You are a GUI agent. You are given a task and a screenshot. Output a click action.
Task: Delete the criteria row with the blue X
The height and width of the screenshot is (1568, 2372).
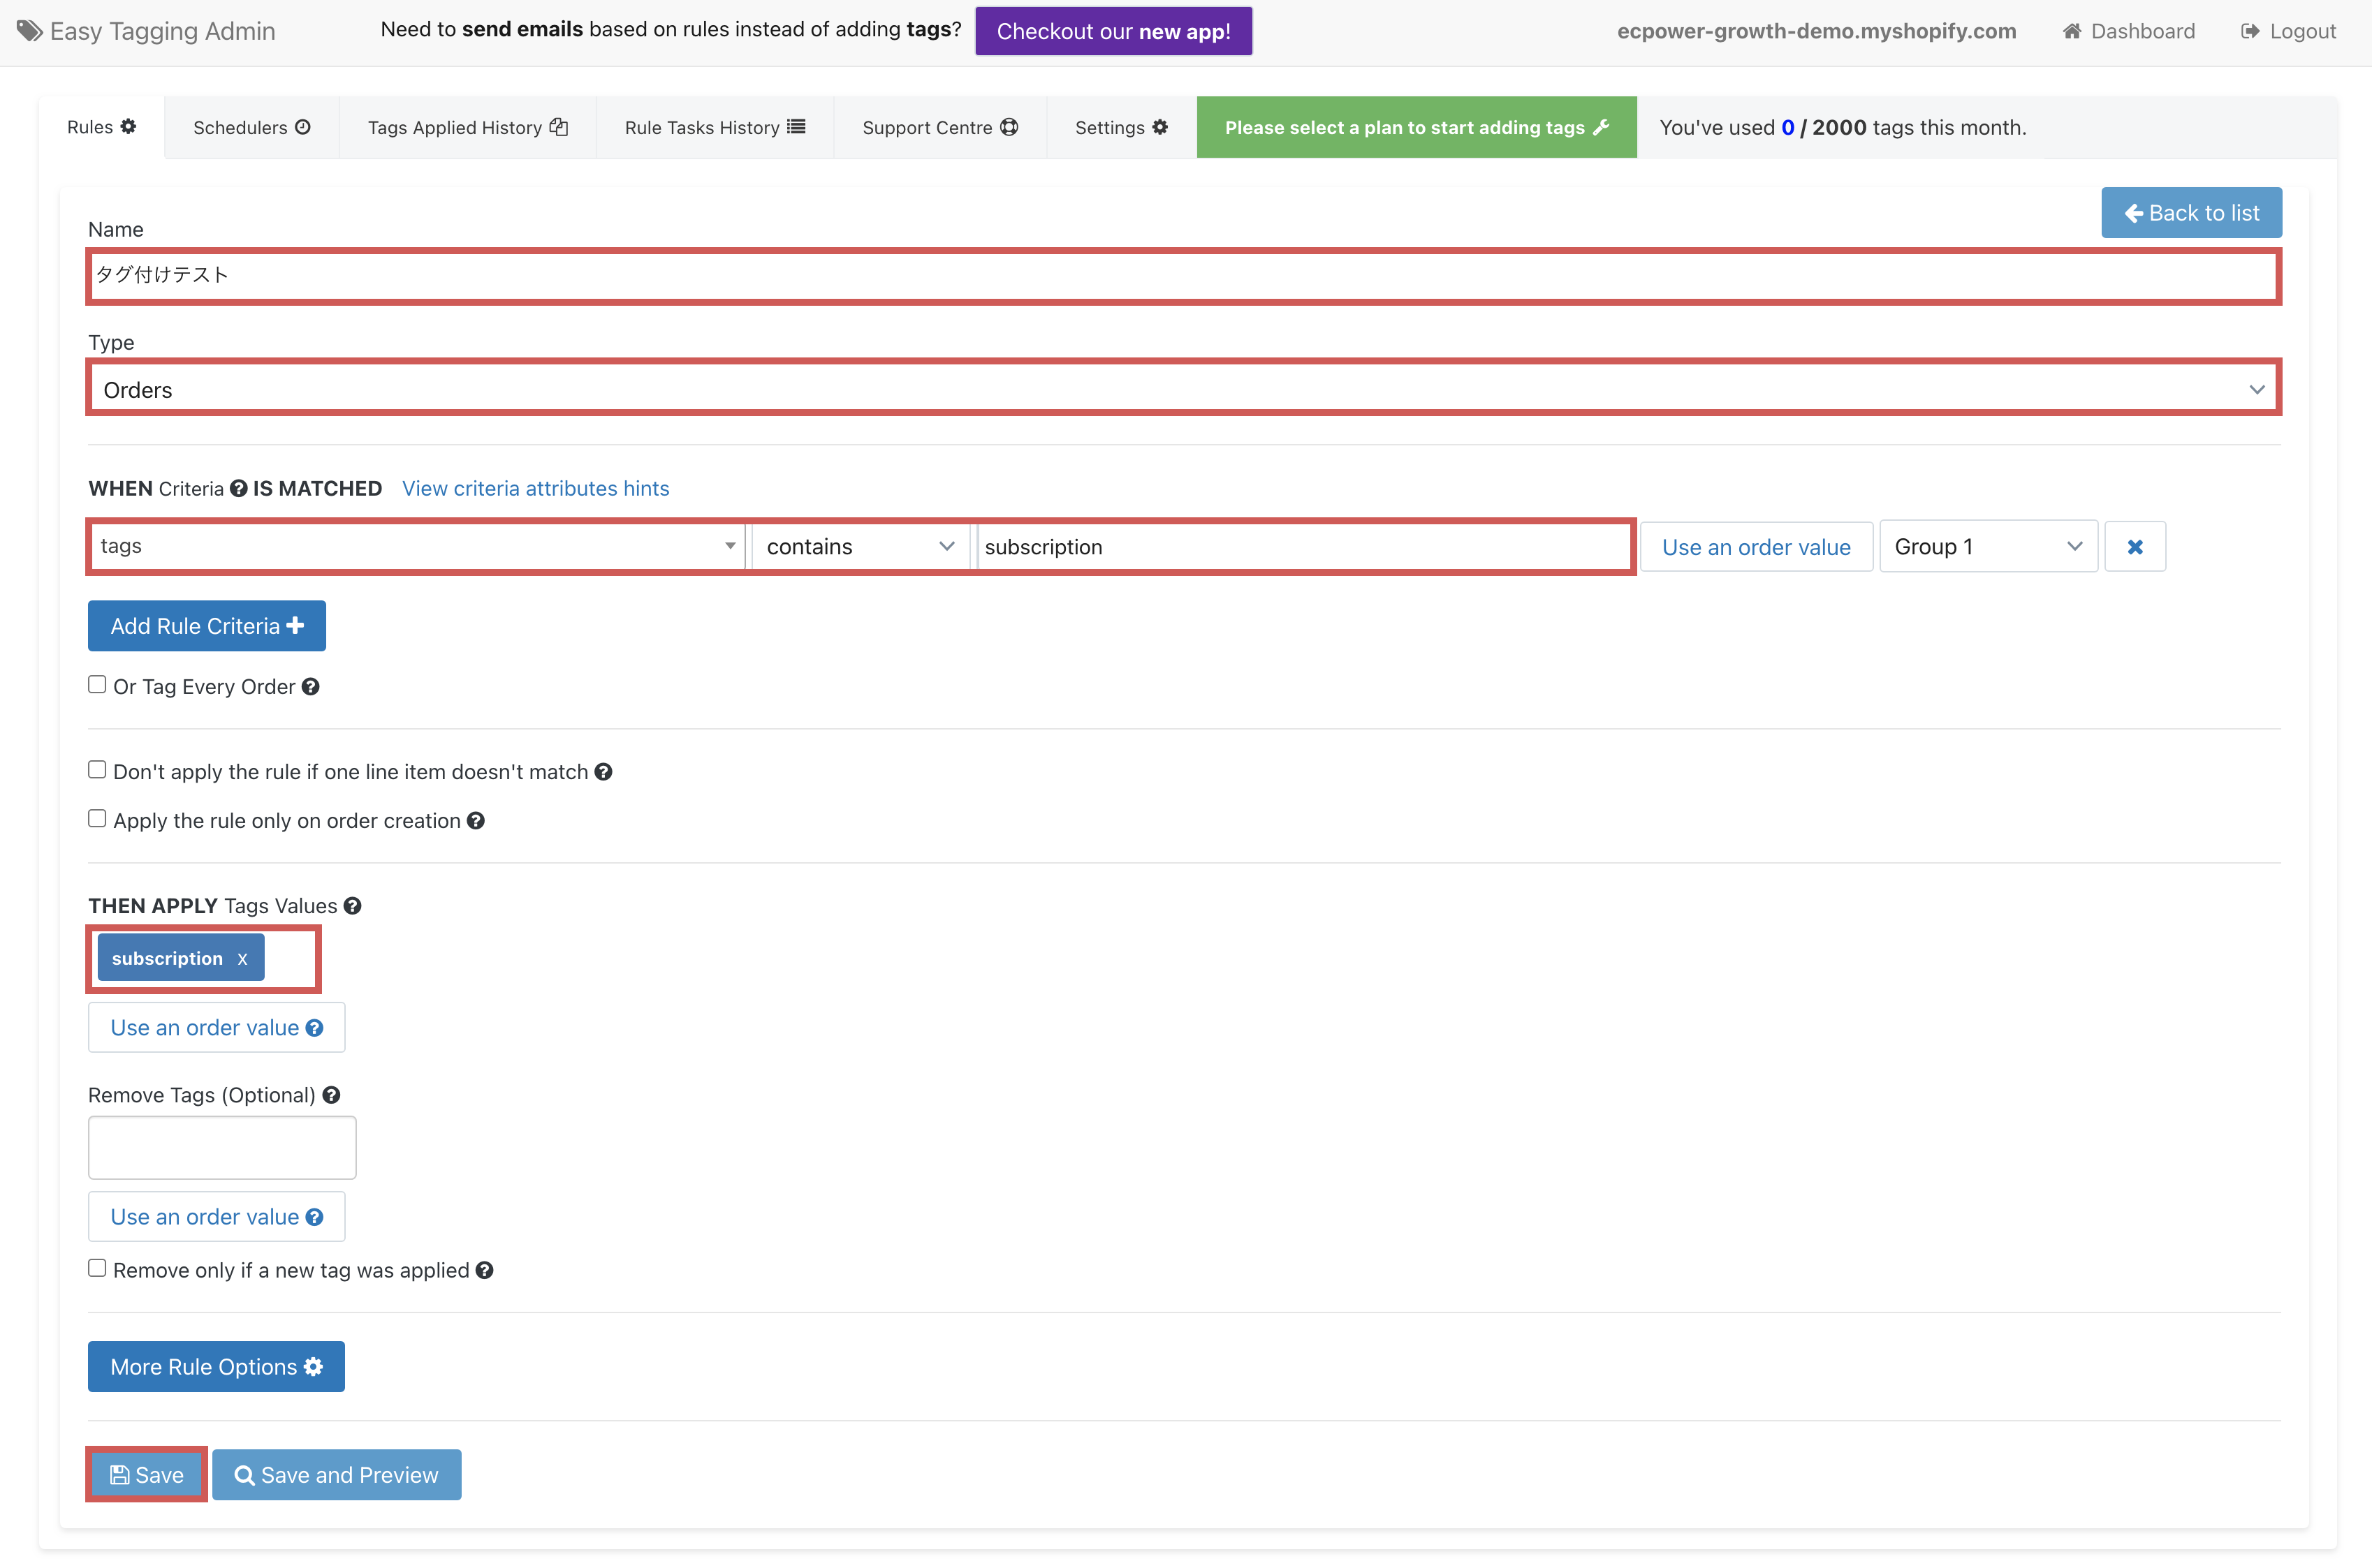coord(2135,546)
